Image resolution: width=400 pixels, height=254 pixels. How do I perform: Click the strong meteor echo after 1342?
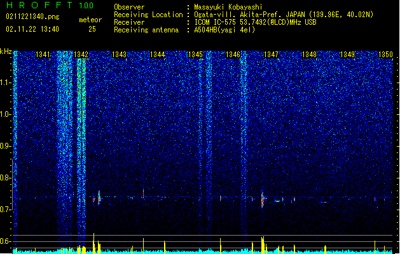click(99, 197)
